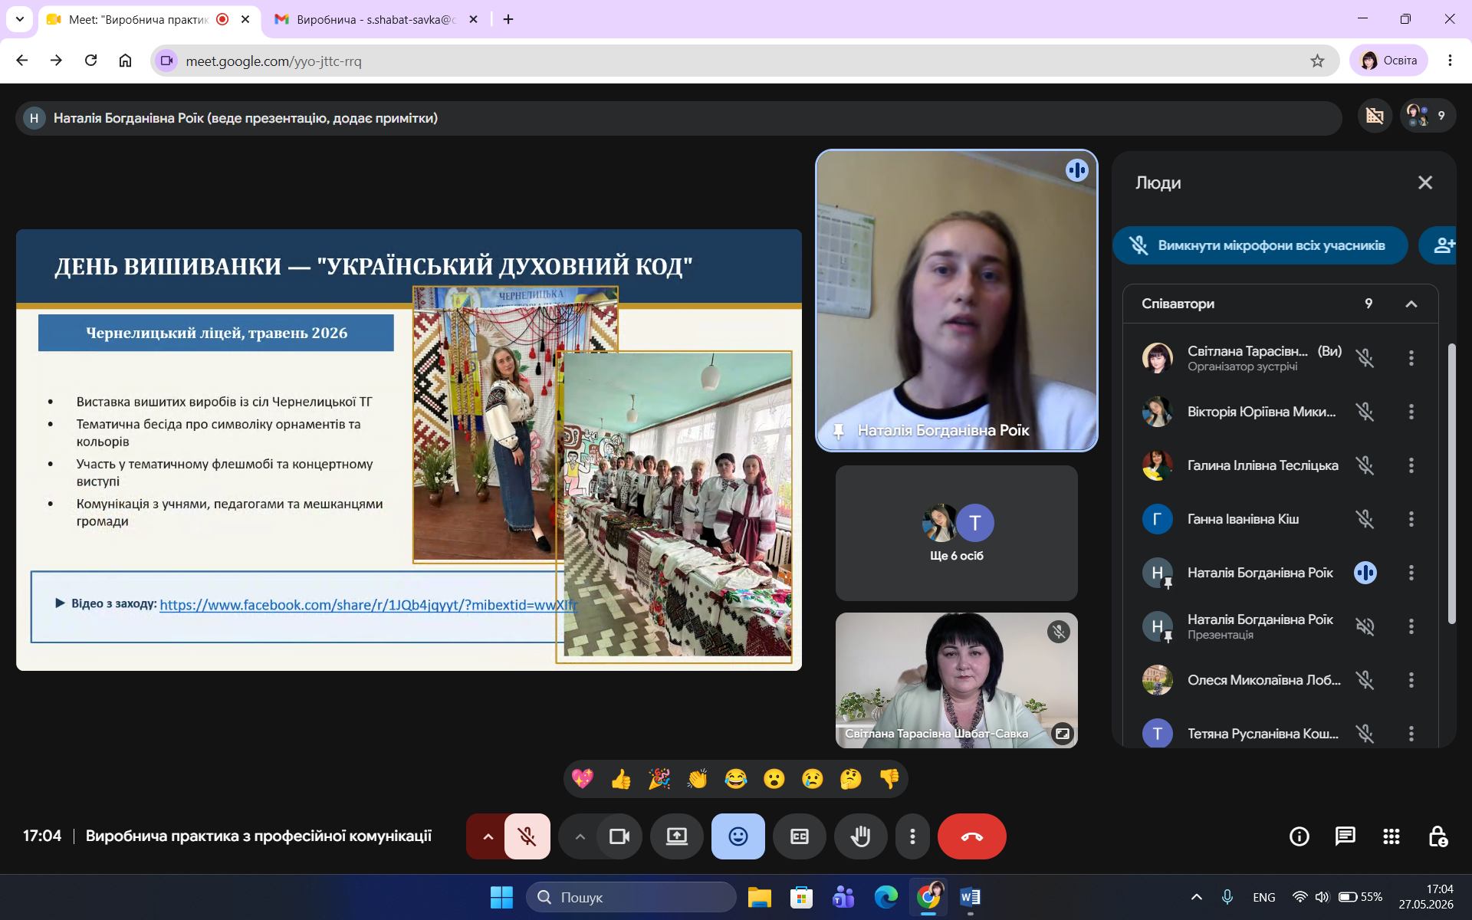
Task: Close the Люди side panel
Action: [x=1424, y=182]
